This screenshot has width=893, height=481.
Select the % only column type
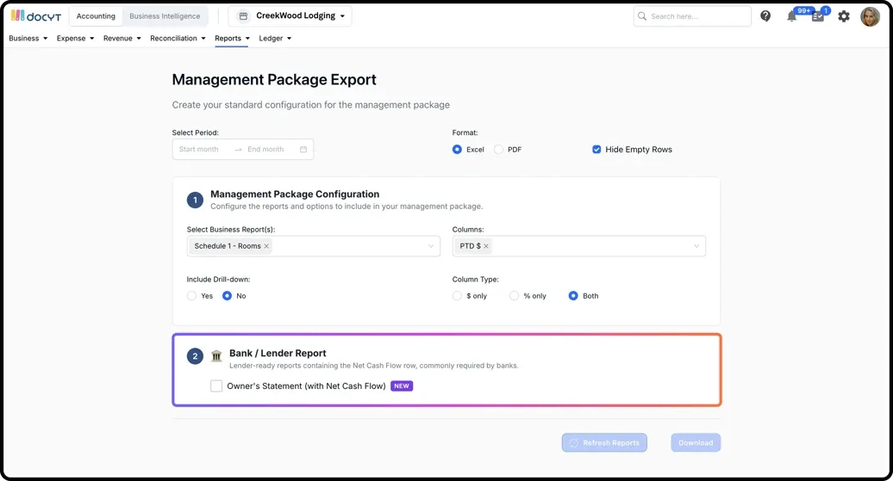point(515,296)
